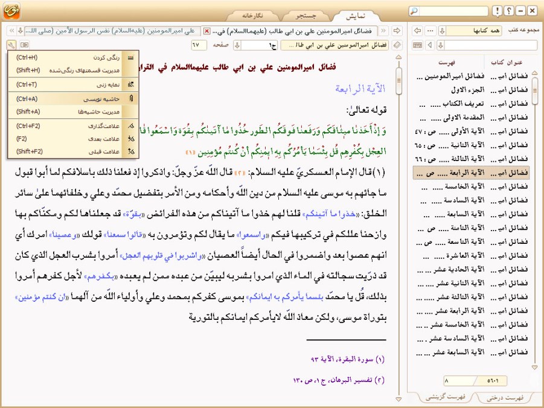
Task: Click the eraser icon beside the book title field
Action: (397, 45)
